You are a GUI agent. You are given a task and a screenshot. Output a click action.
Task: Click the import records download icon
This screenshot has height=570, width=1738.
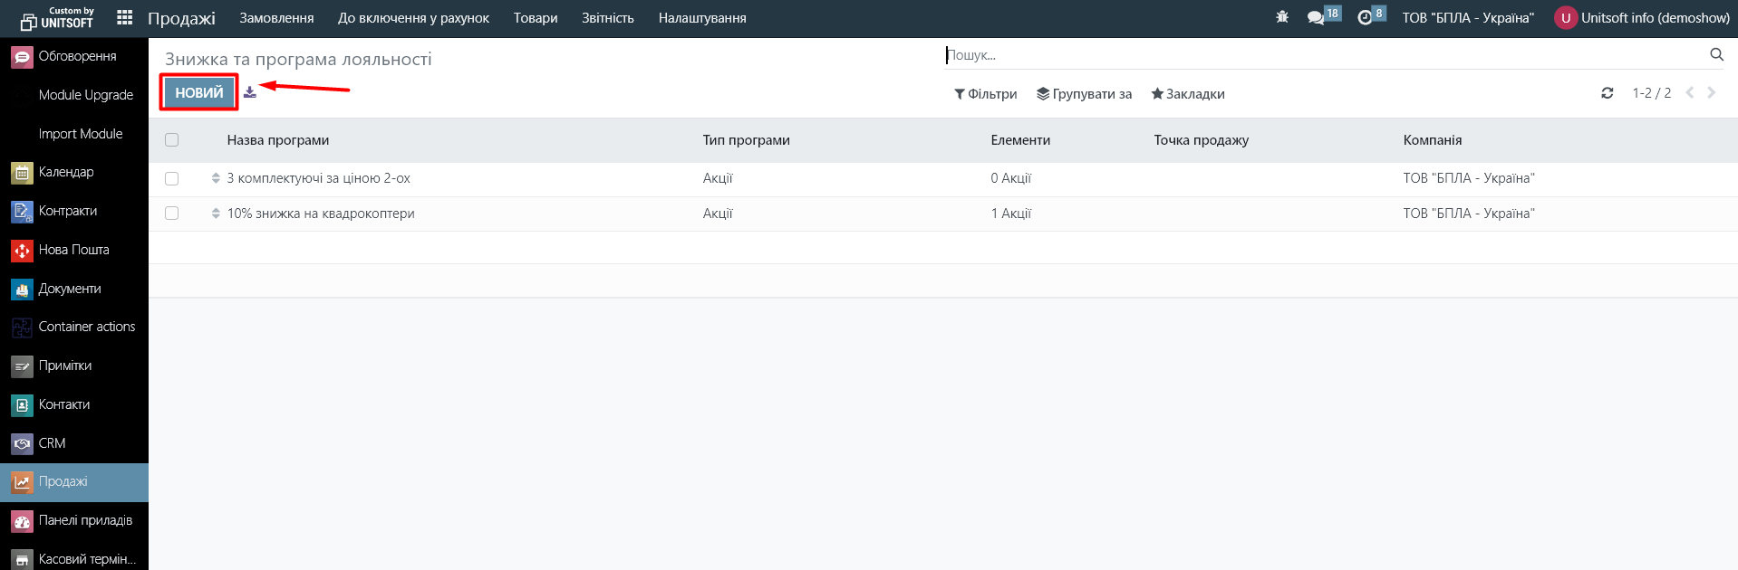250,92
